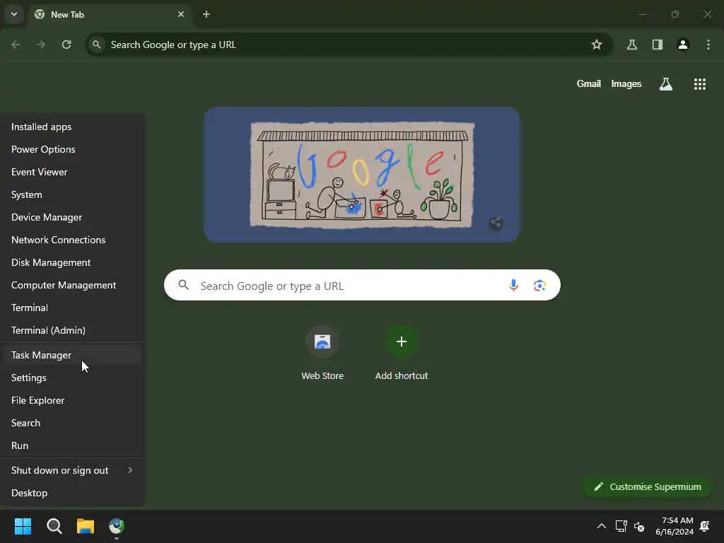Open the tab search dropdown arrow

coord(14,14)
